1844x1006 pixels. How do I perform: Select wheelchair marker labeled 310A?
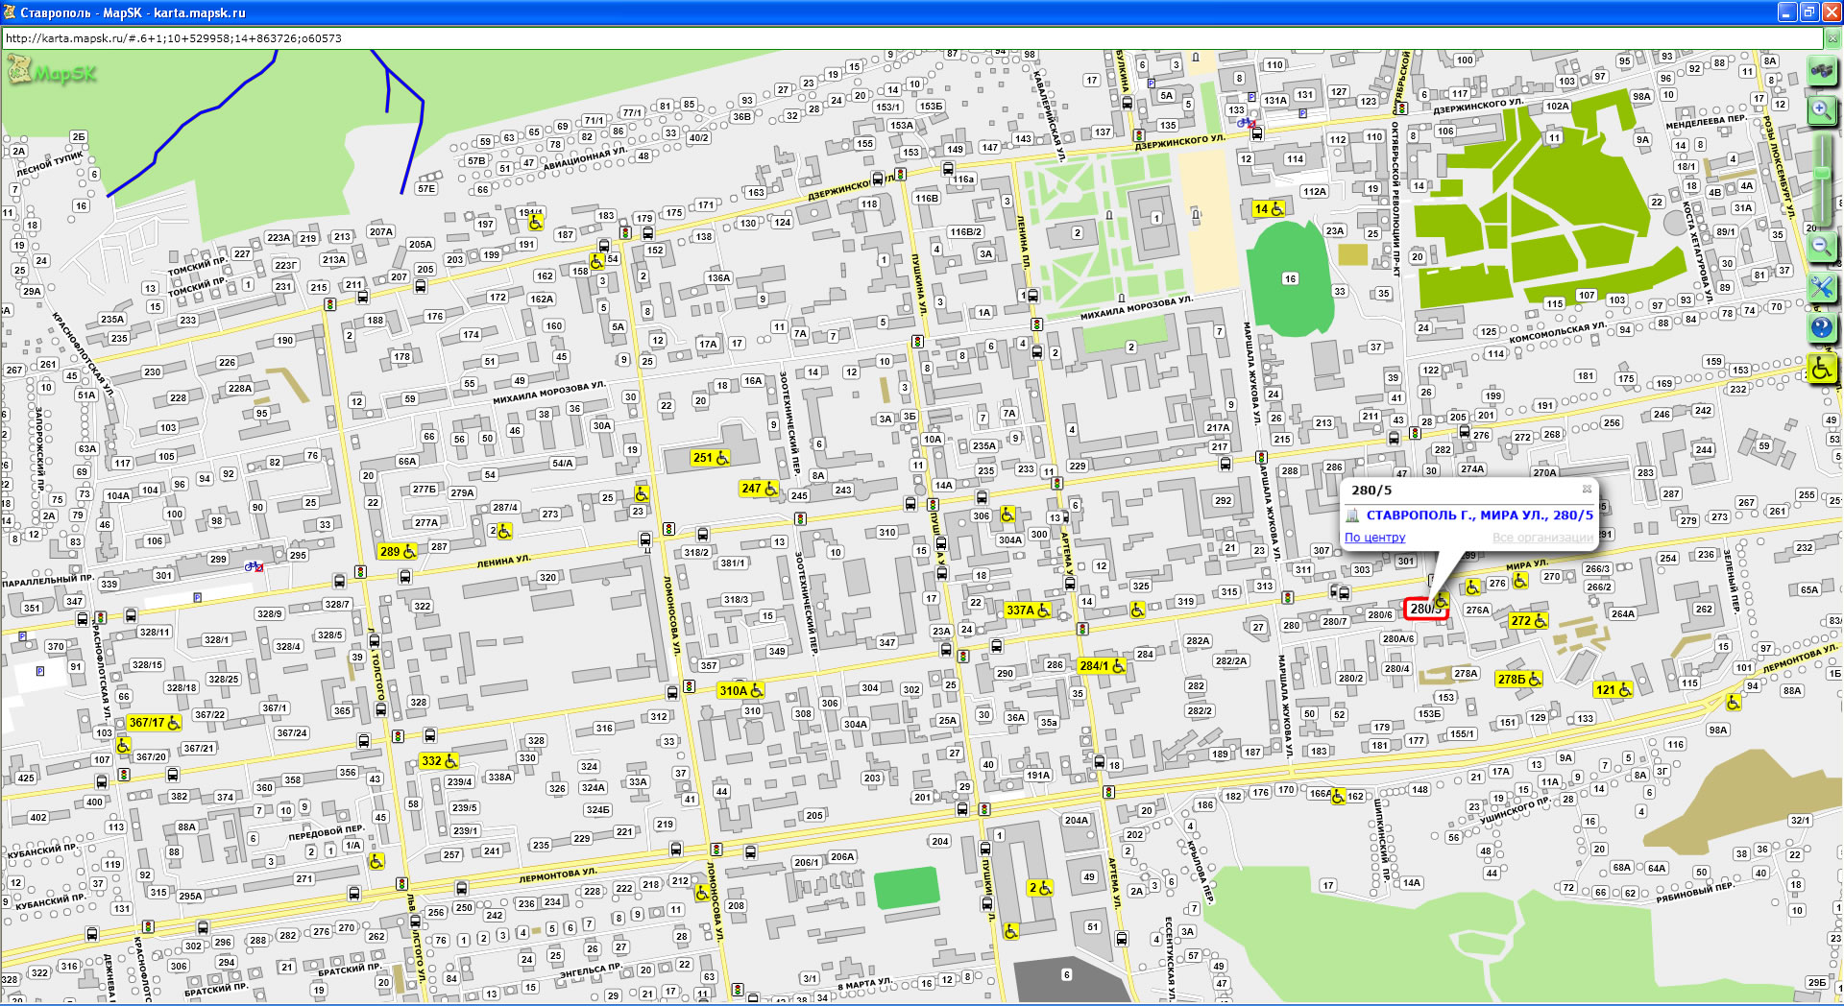tap(740, 690)
